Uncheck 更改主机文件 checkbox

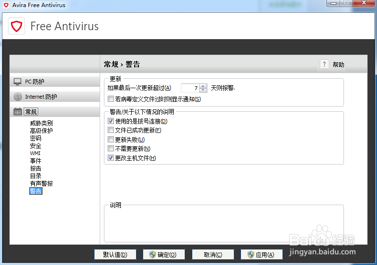click(x=111, y=157)
